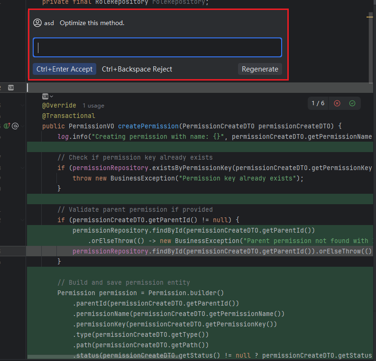
Task: Click the 1 / 6 change counter
Action: (x=318, y=103)
